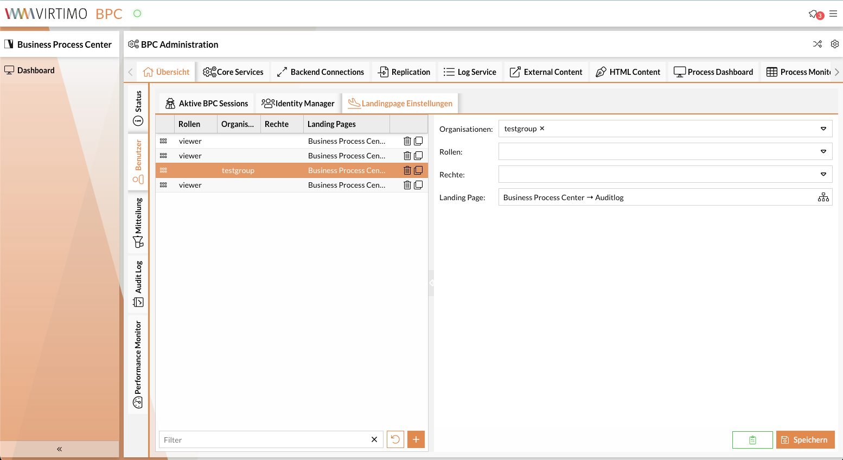Click the shuffle icon in BPC Administration header
Image resolution: width=843 pixels, height=460 pixels.
pyautogui.click(x=818, y=44)
